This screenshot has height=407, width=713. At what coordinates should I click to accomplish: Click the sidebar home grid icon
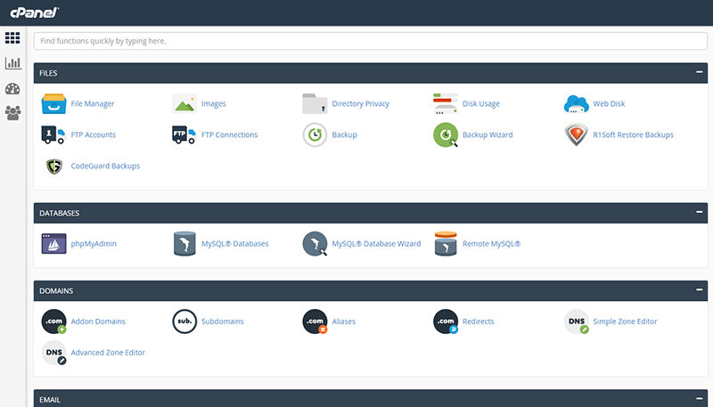tap(12, 37)
